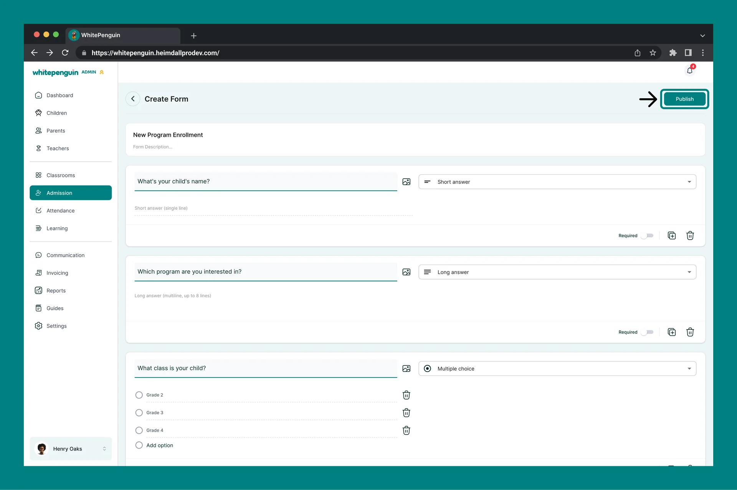Open Attendance in sidebar
The height and width of the screenshot is (490, 737).
[71, 210]
